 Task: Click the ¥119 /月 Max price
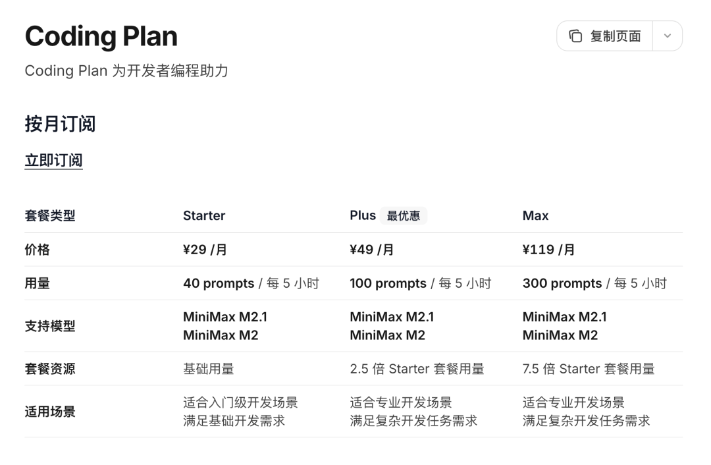546,250
